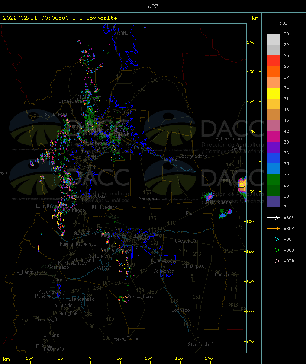Click the VBCR legend label
Viewport: 306px width, 364px height.
click(x=289, y=228)
